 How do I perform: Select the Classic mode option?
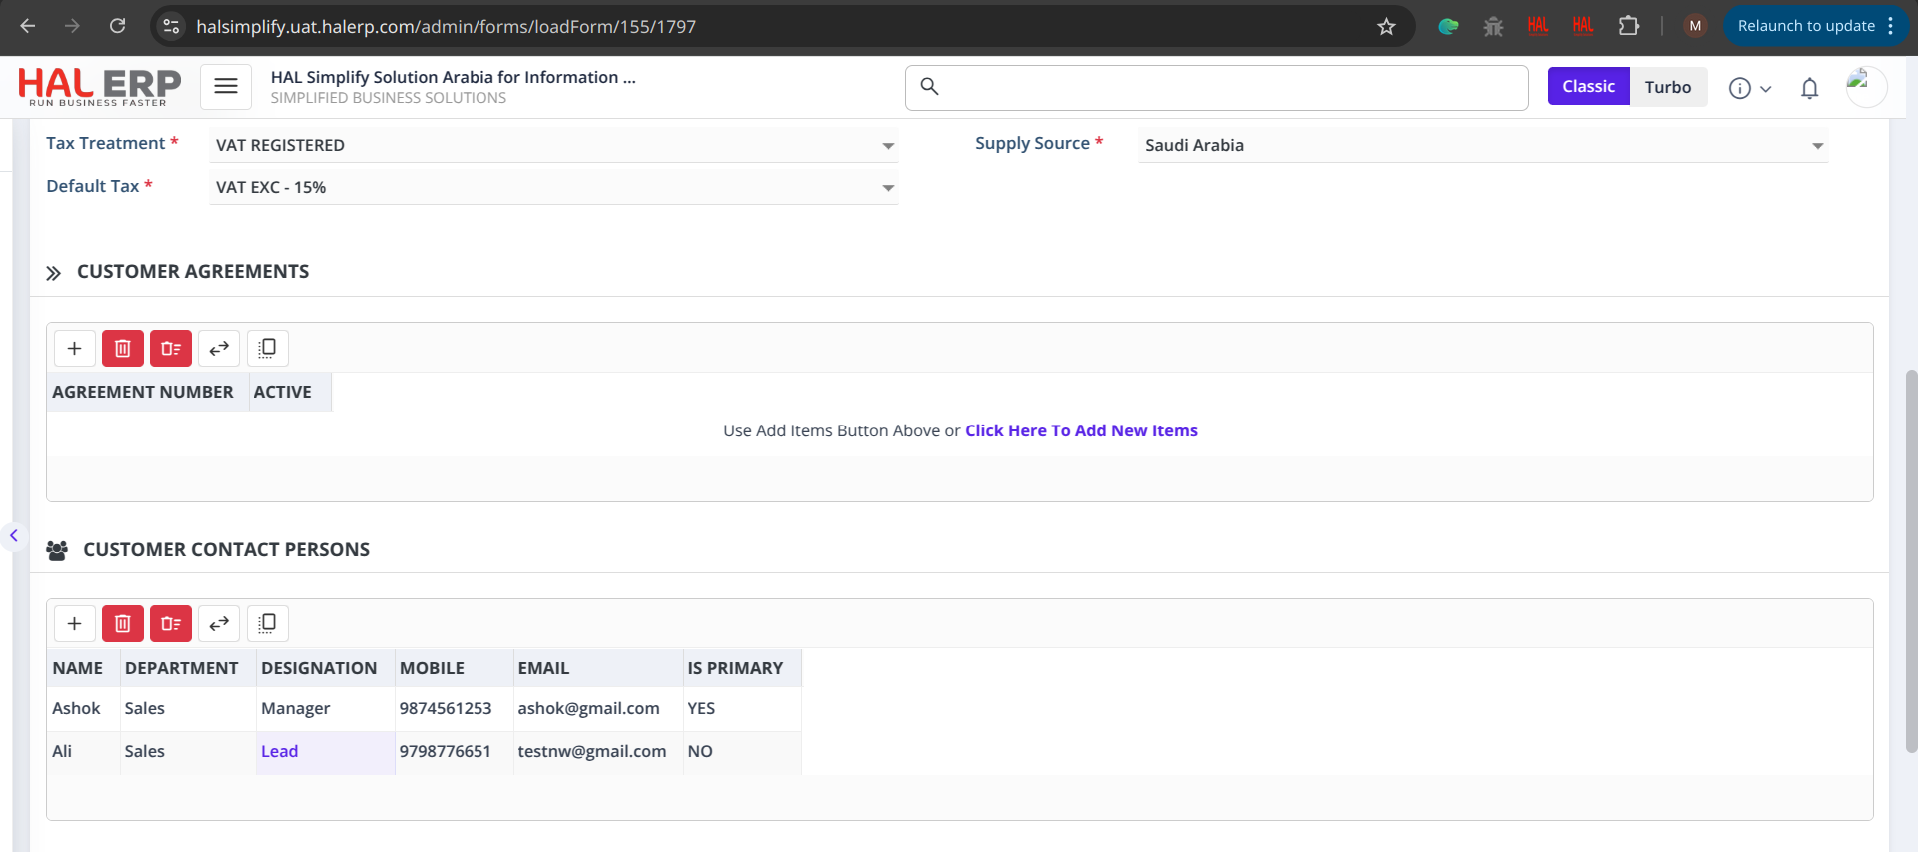pos(1588,87)
